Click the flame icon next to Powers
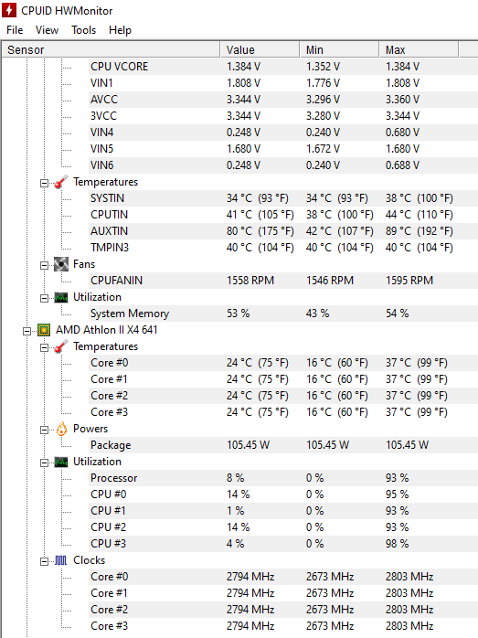This screenshot has width=478, height=638. pyautogui.click(x=61, y=429)
